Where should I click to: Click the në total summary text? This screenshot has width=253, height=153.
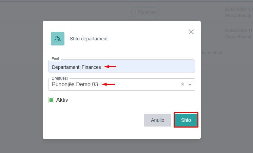pos(212,53)
